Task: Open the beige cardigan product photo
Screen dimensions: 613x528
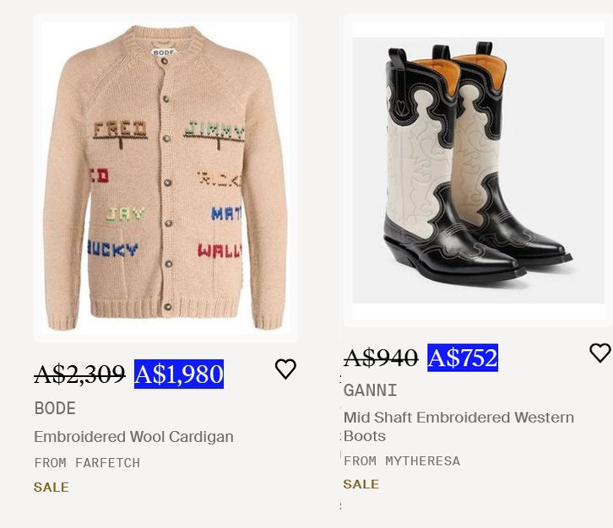Action: click(165, 177)
